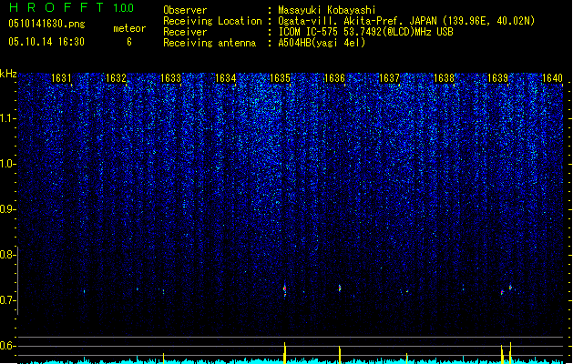Click the observer name Masayuki Kobayashi

click(x=326, y=10)
